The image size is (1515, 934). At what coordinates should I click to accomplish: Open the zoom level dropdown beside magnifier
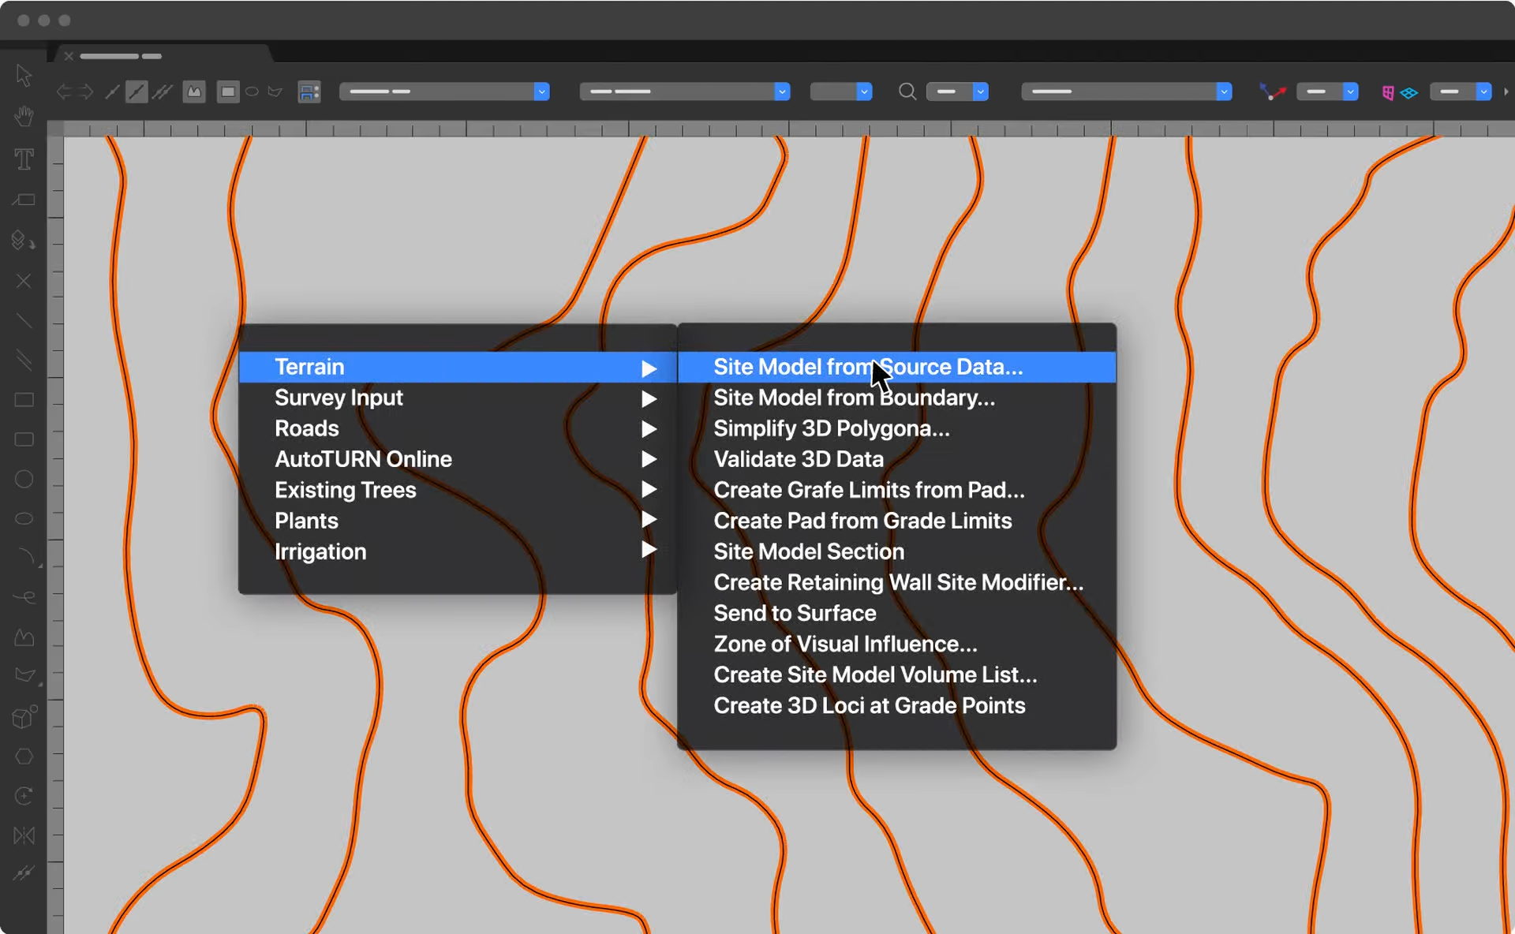tap(957, 92)
